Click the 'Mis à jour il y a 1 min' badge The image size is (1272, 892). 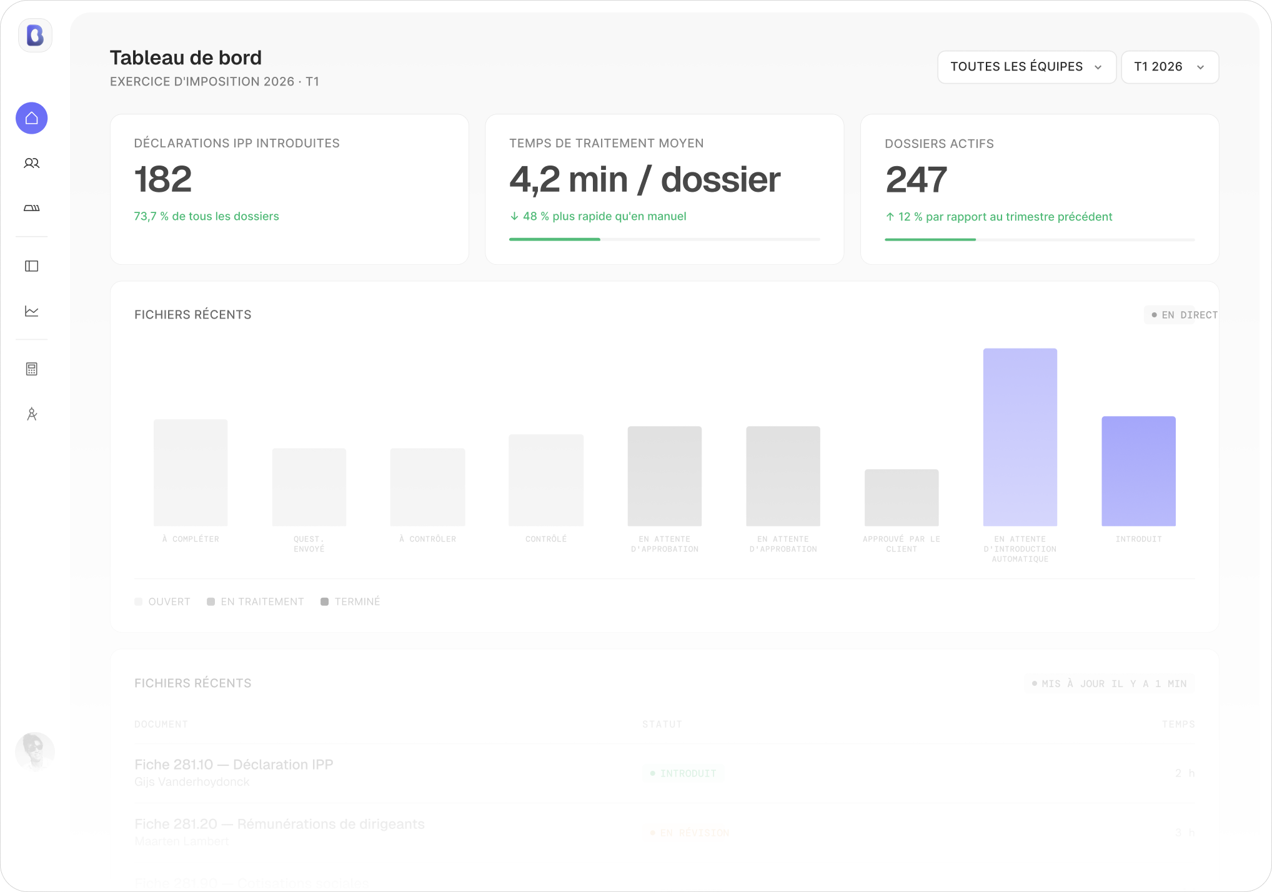tap(1109, 683)
